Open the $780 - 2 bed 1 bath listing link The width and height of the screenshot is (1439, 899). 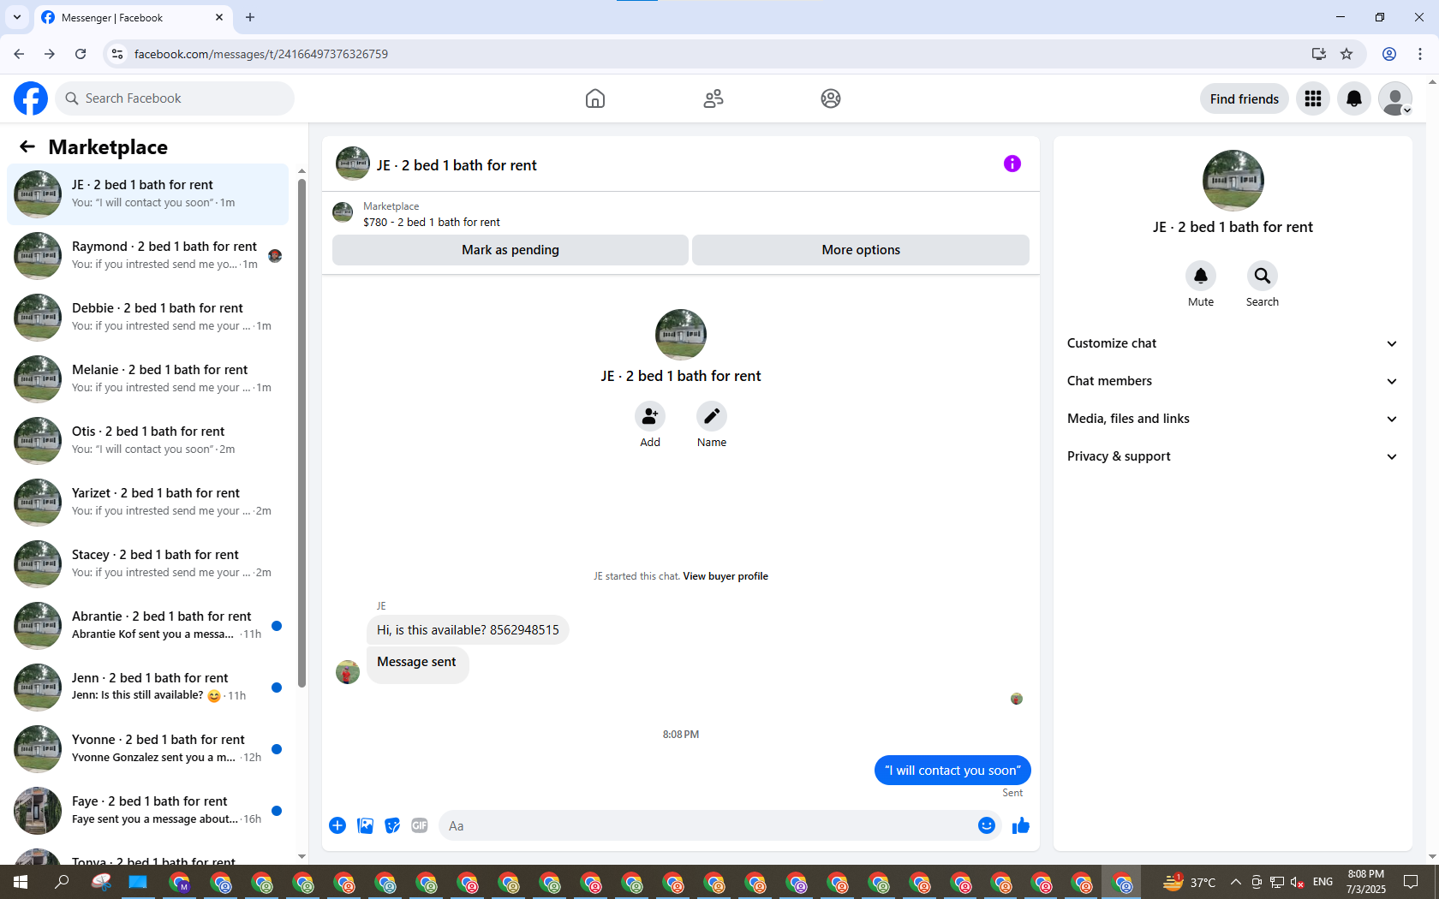[432, 222]
